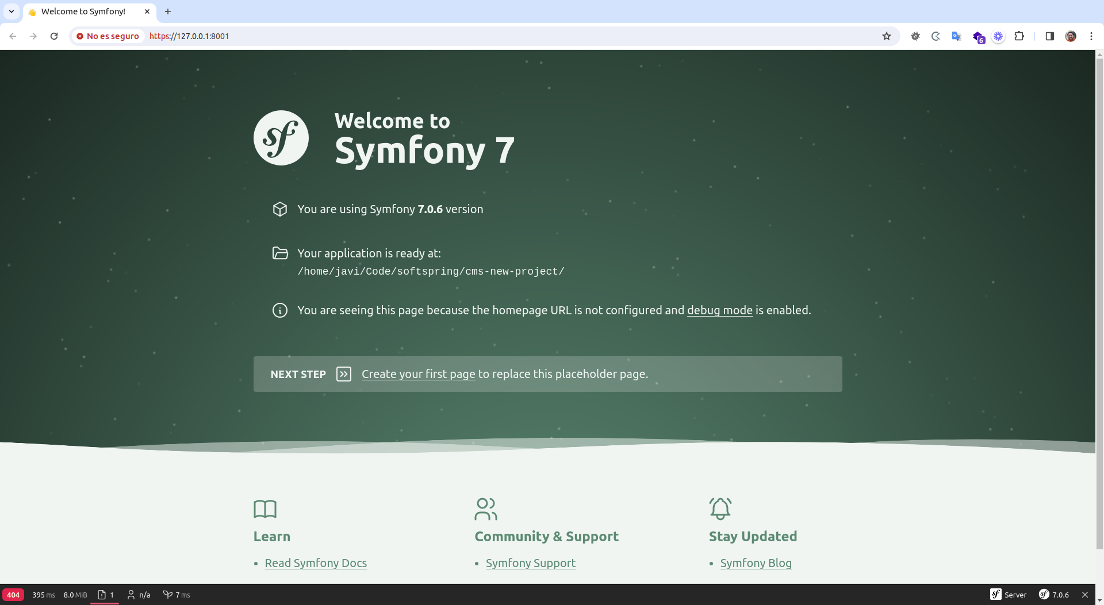
Task: Open the Chrome profile avatar
Action: pyautogui.click(x=1071, y=36)
